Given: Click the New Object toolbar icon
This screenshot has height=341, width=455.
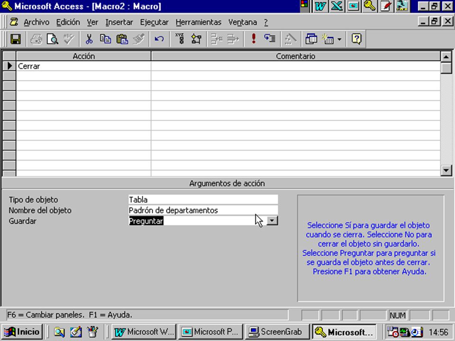Looking at the screenshot, I should 328,39.
